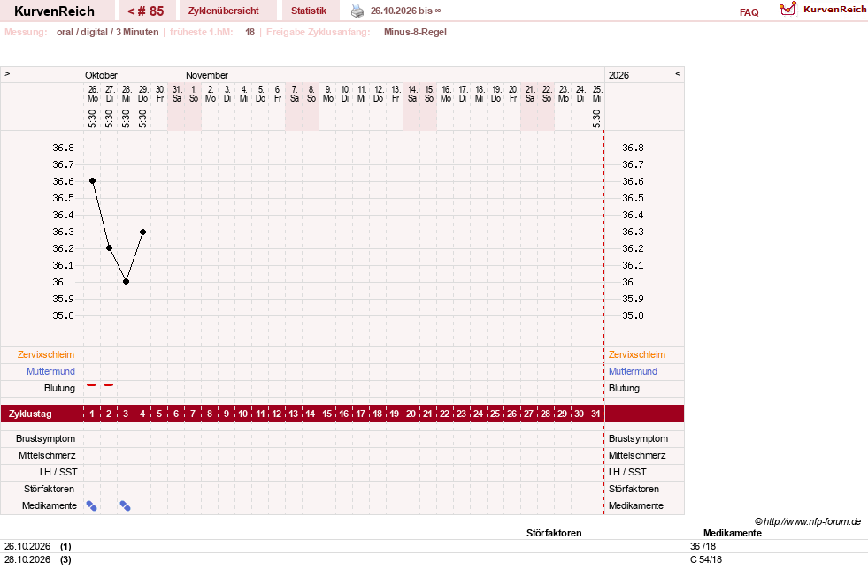Click the left Brustsymptom row label
This screenshot has height=585, width=868.
click(45, 438)
